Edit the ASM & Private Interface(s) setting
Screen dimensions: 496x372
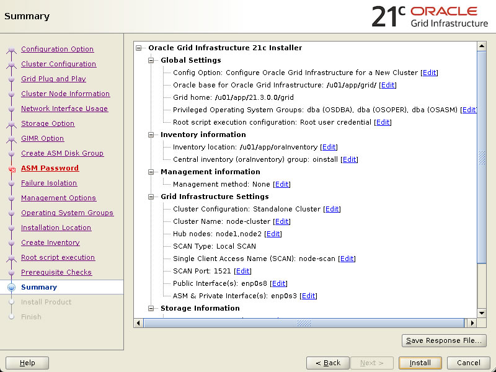309,296
